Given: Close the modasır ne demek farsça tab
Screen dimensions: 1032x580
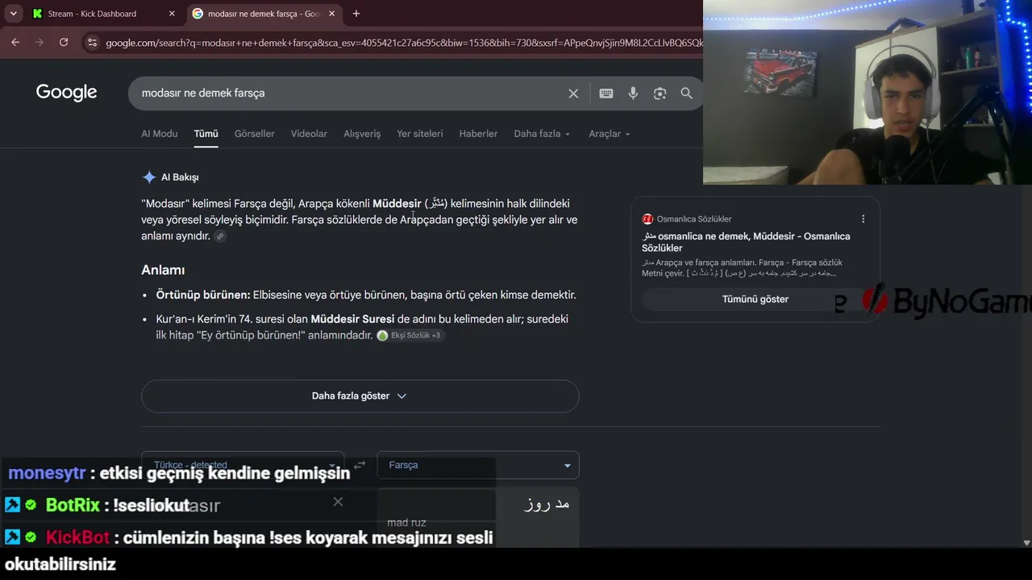Looking at the screenshot, I should [x=331, y=14].
